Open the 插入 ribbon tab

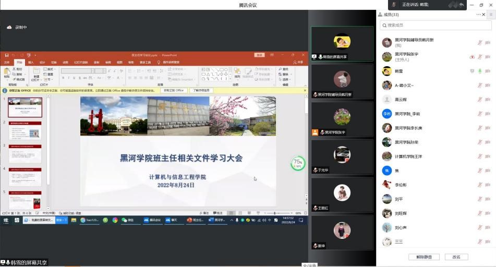31,62
